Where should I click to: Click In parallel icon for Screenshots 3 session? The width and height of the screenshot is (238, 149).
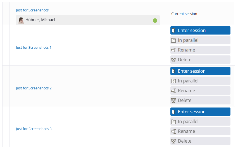pyautogui.click(x=173, y=122)
